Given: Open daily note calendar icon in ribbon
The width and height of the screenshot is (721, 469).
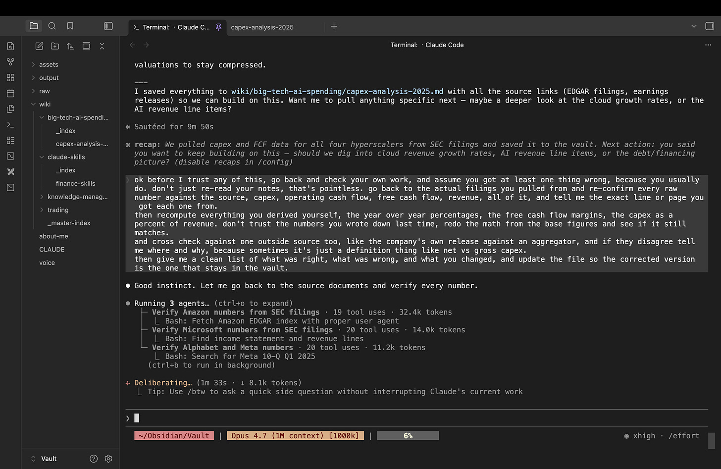Looking at the screenshot, I should pos(10,93).
